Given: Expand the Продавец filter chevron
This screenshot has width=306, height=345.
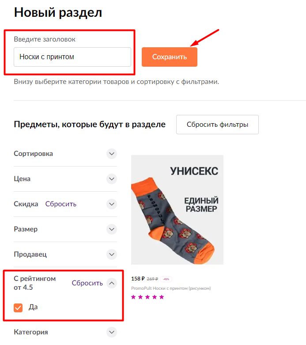Looking at the screenshot, I should tap(112, 254).
